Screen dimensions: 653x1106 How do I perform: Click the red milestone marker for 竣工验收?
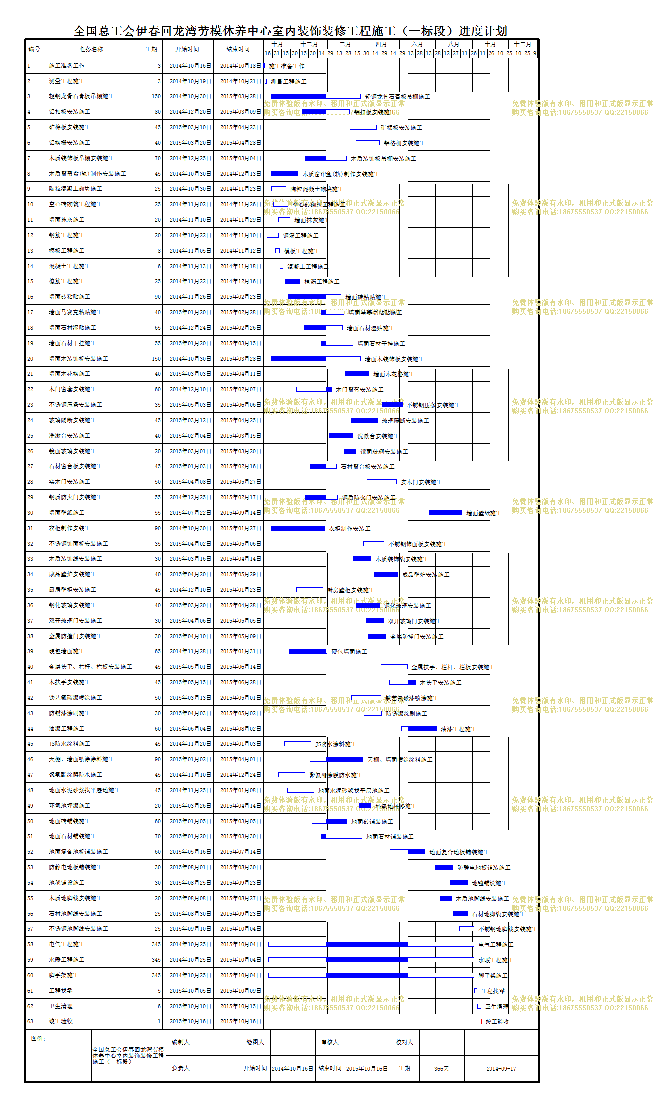point(481,1021)
